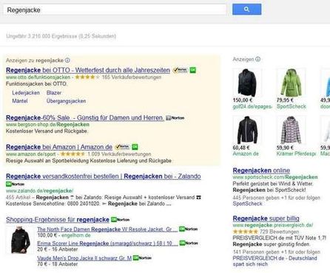This screenshot has width=330, height=273.
Task: Open Shopping-Ergebnisse für regenjacke link
Action: click(x=58, y=219)
